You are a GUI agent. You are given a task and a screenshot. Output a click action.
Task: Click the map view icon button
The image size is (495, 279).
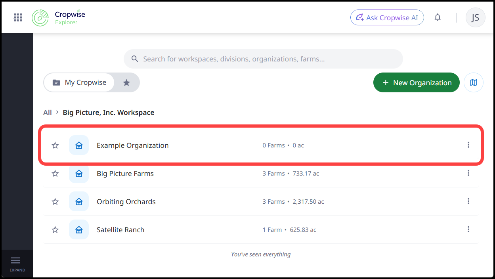pos(474,82)
